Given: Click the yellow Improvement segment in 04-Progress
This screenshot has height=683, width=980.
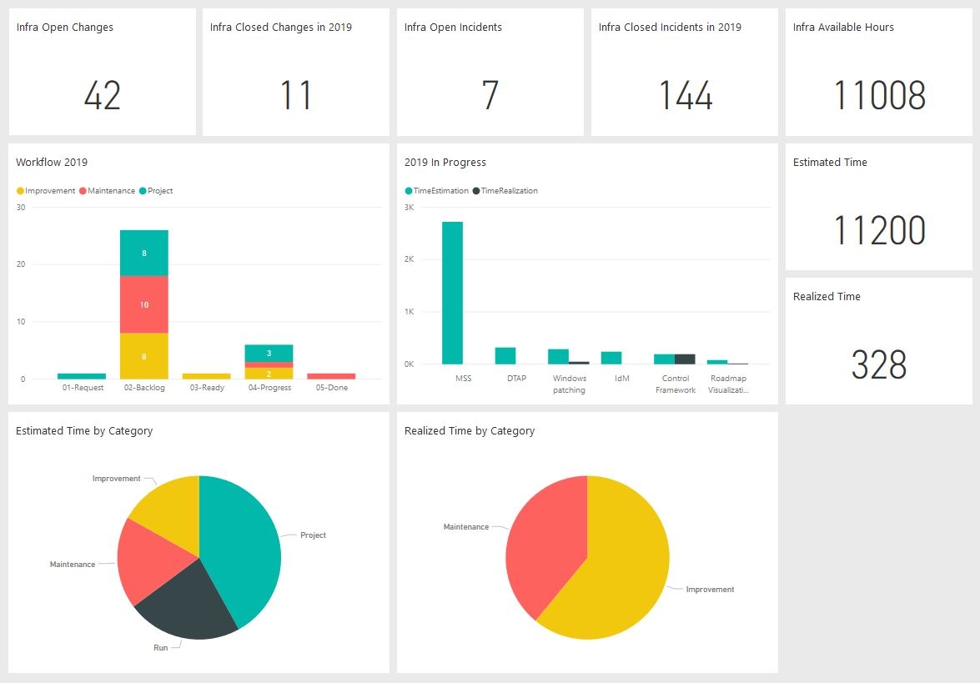Looking at the screenshot, I should 269,374.
